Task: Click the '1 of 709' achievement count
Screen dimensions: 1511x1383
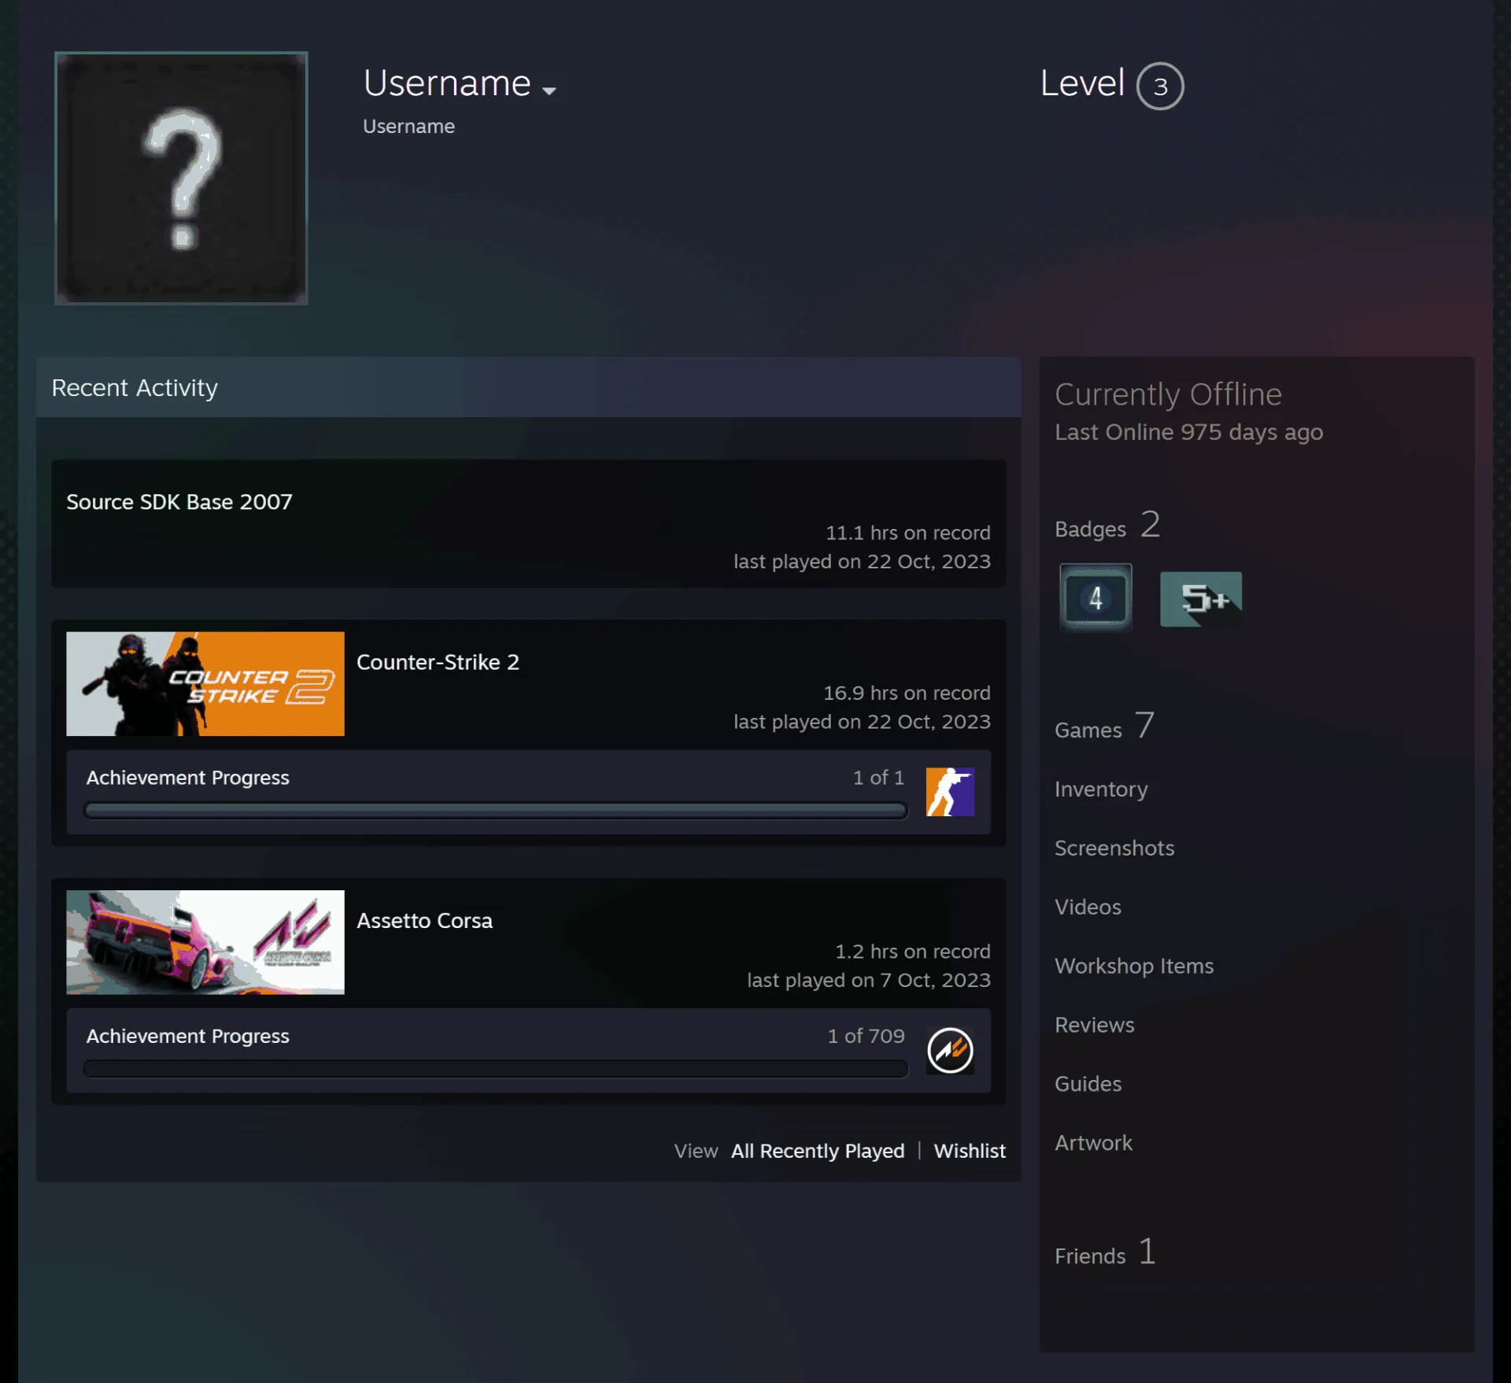Action: pyautogui.click(x=866, y=1036)
